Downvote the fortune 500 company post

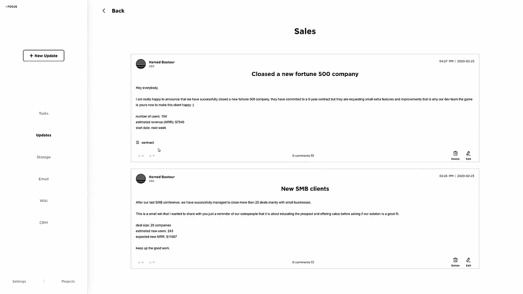point(152,156)
